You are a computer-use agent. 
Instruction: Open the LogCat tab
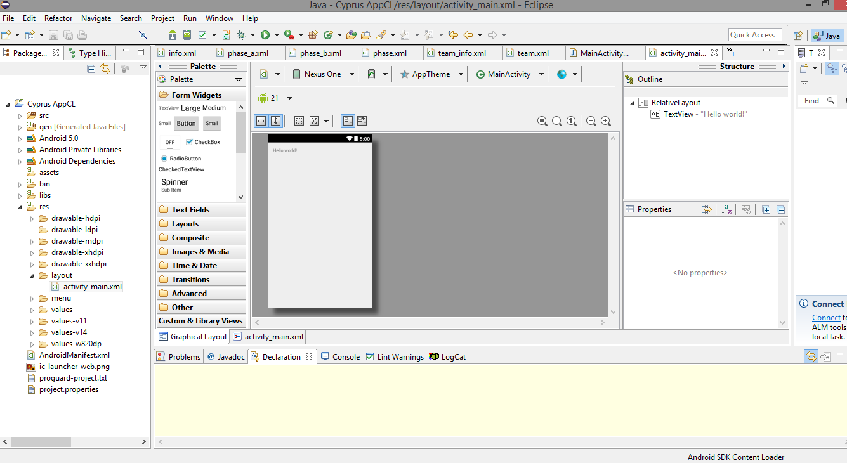(x=447, y=357)
